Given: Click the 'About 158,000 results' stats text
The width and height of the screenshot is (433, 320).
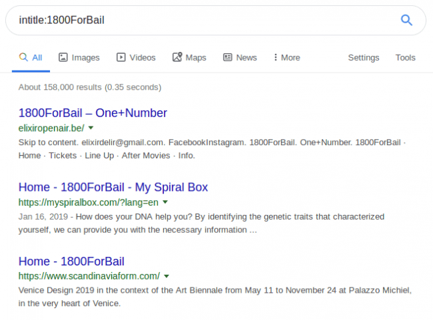Looking at the screenshot, I should coord(90,87).
